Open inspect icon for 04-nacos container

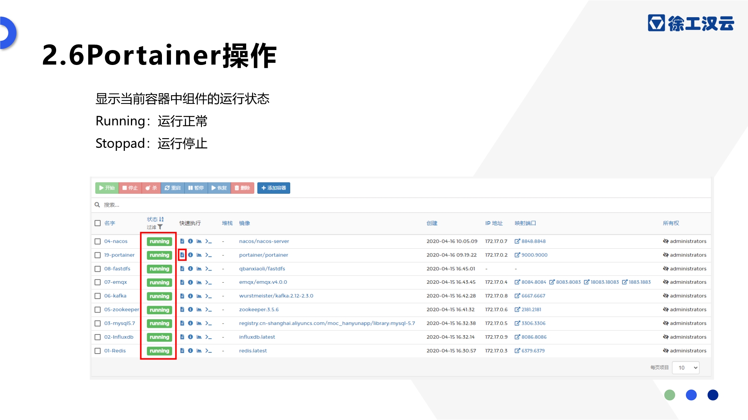click(x=190, y=241)
